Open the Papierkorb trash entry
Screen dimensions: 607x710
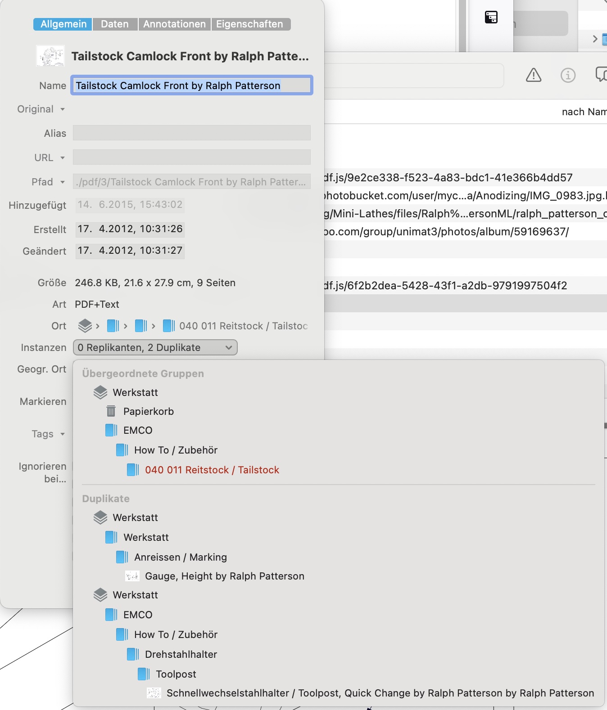(148, 411)
